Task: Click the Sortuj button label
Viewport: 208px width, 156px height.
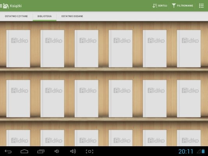Action: point(162,6)
